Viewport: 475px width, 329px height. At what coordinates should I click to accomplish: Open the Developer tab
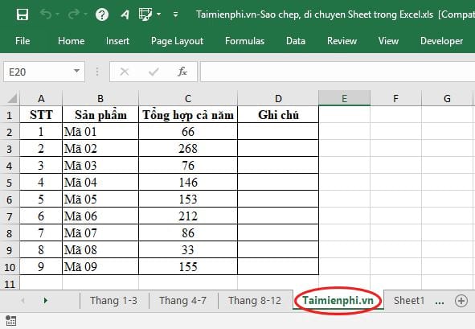tap(442, 41)
